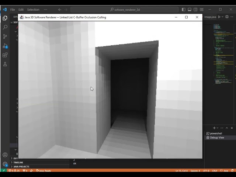Click the code minimap in the editor

224,54
